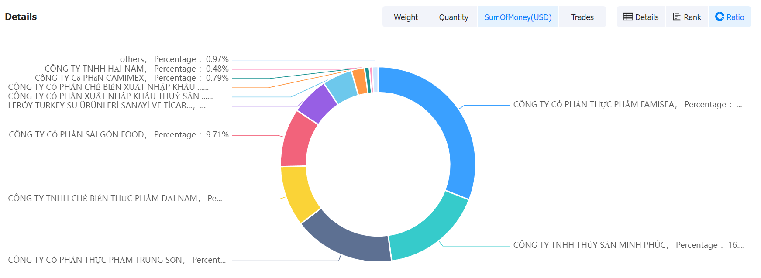Viewport: 761px width, 278px height.
Task: Click the 'Details' section heading
Action: coord(21,17)
